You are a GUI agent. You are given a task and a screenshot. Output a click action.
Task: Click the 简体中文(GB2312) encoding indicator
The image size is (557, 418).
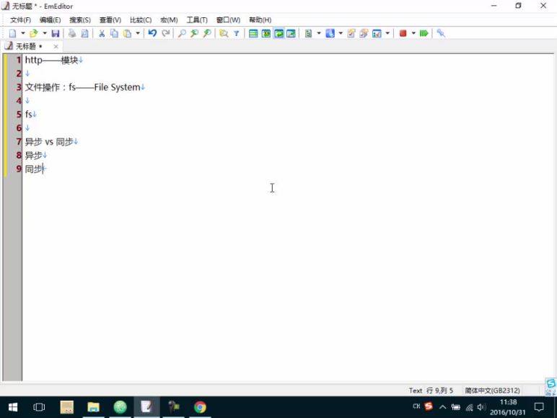[x=492, y=391]
